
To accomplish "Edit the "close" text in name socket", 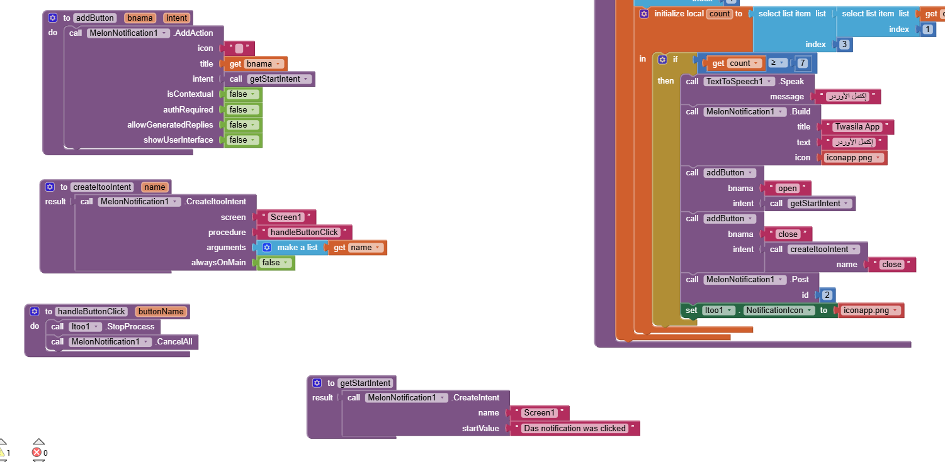I will (891, 265).
